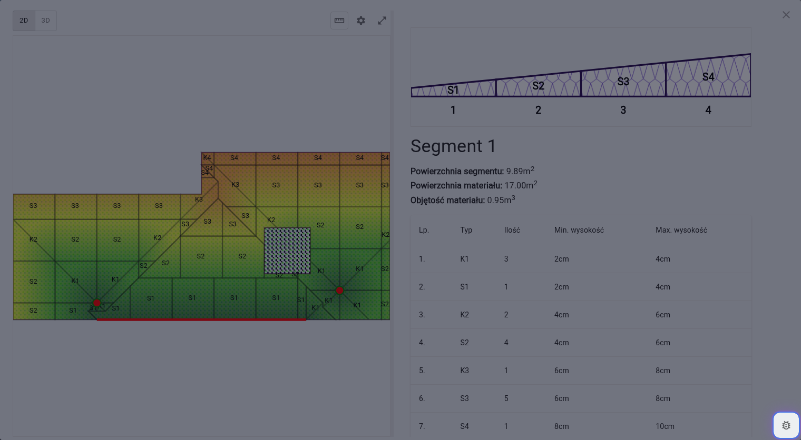Click the left red drain point
The image size is (801, 440).
tap(97, 303)
